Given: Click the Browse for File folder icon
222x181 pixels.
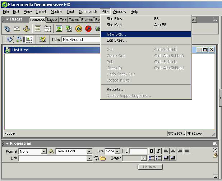Looking at the screenshot, I should (x=103, y=158).
